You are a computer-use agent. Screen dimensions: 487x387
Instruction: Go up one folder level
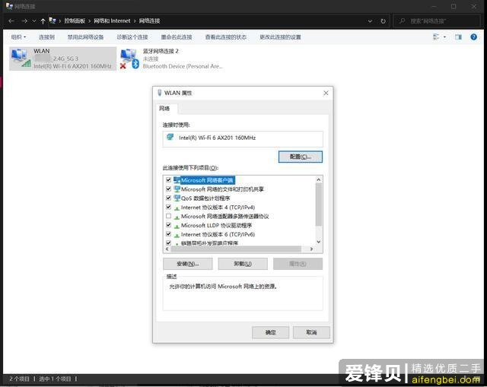(x=43, y=21)
